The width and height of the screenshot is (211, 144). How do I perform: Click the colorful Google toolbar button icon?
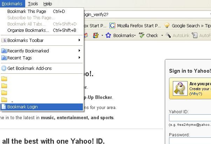[x=96, y=35]
